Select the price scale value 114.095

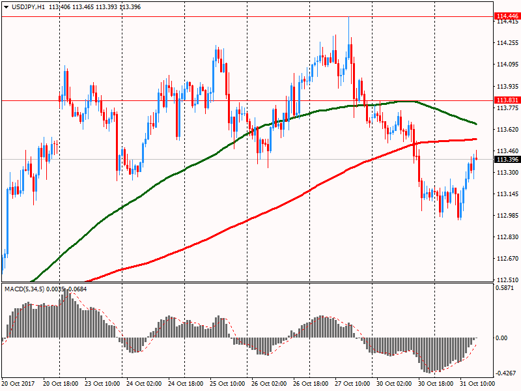coord(507,64)
